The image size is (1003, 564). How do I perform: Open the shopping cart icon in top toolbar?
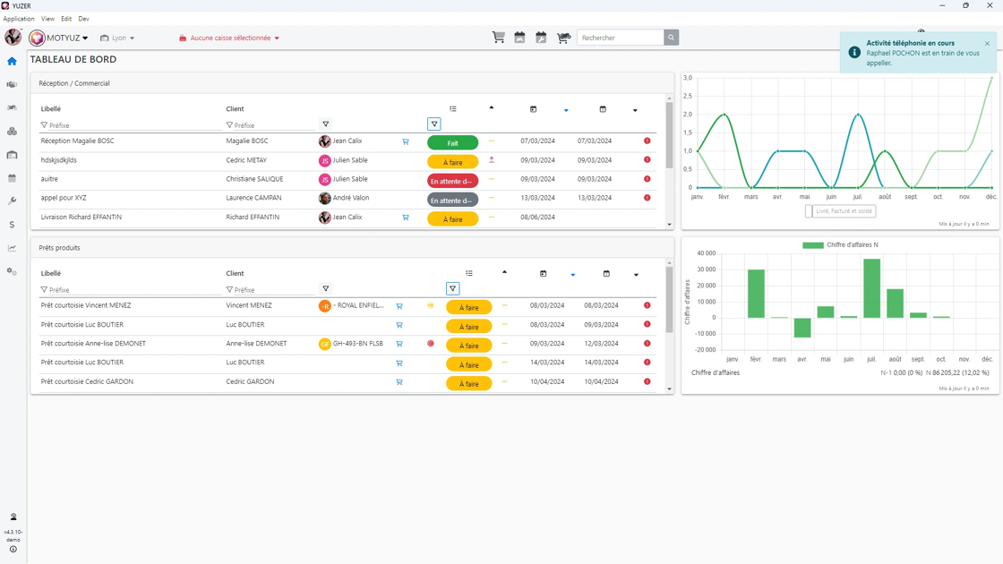pyautogui.click(x=498, y=38)
